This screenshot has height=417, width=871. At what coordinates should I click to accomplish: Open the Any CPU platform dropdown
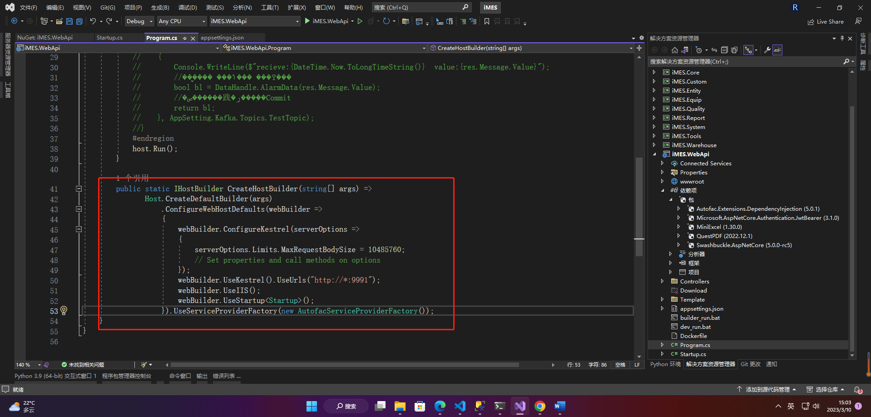(182, 21)
